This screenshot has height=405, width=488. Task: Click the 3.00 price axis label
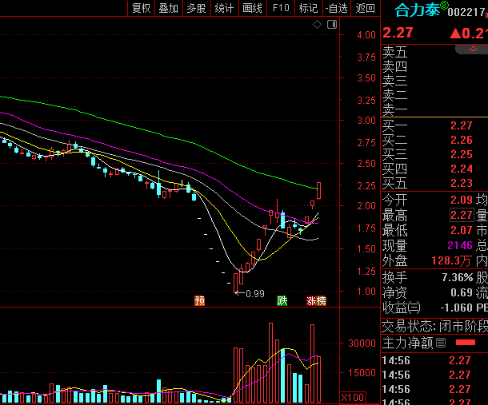[x=366, y=121]
